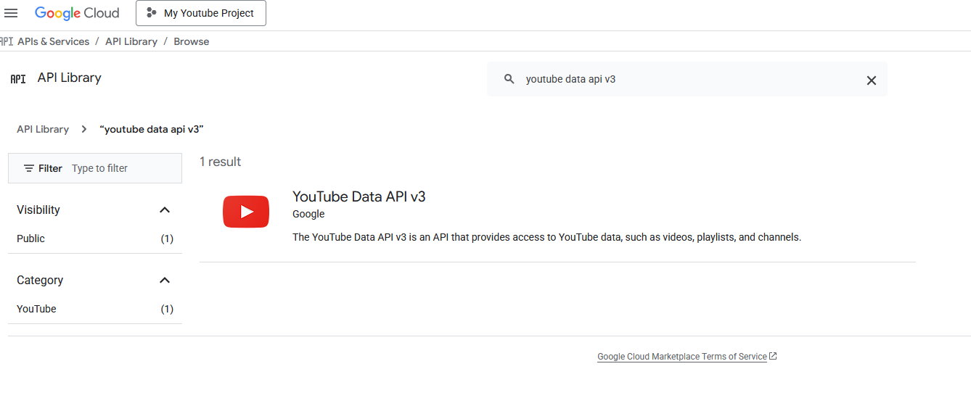The width and height of the screenshot is (971, 398).
Task: Click the API Library link above filters
Action: (x=43, y=129)
